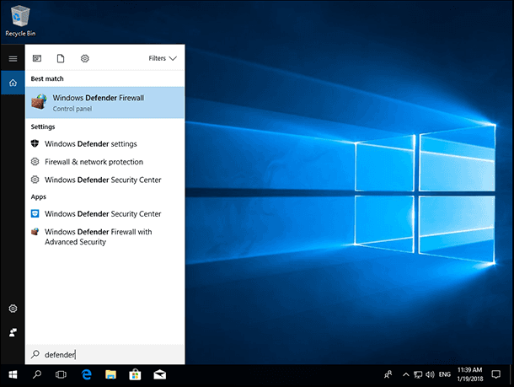514x387 pixels.
Task: Click the taskbar search icon
Action: coord(37,374)
